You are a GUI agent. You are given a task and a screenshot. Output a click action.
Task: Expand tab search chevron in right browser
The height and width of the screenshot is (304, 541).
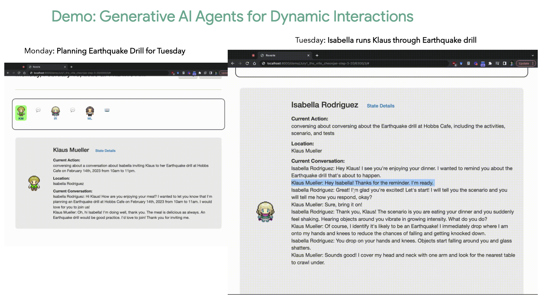(x=533, y=56)
